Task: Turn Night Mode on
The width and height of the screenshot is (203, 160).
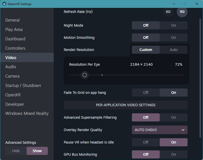Action: pyautogui.click(x=173, y=25)
